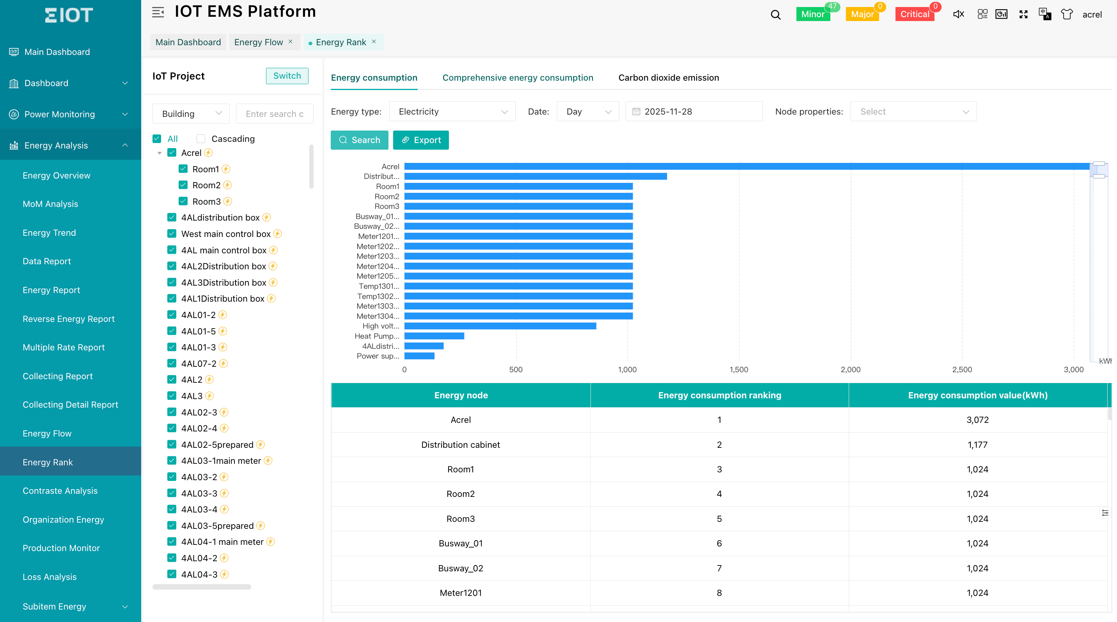Click the Export button
Screen dimensions: 1117x622
click(x=420, y=140)
